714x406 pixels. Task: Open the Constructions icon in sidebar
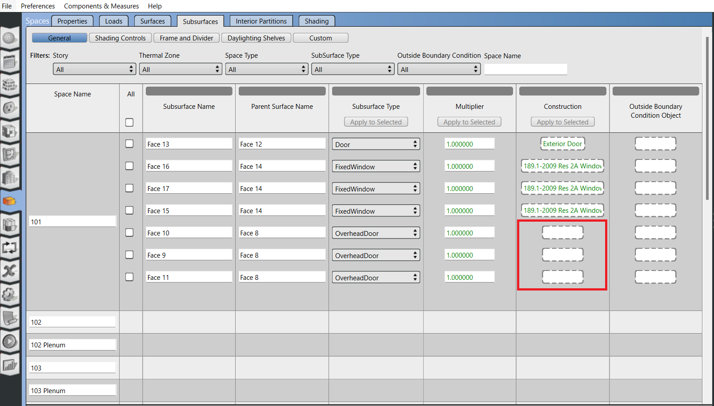click(x=9, y=84)
